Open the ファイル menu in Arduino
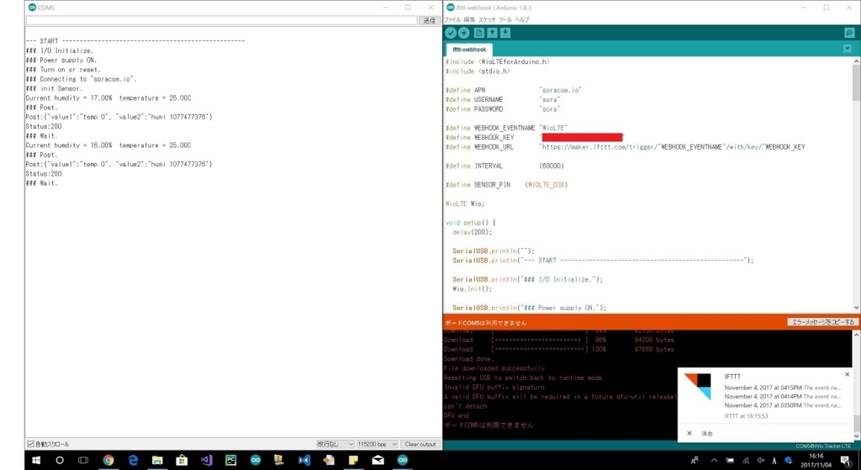 (x=453, y=20)
